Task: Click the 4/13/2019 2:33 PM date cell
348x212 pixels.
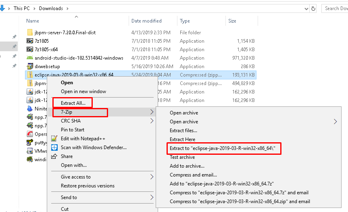Action: coord(151,33)
